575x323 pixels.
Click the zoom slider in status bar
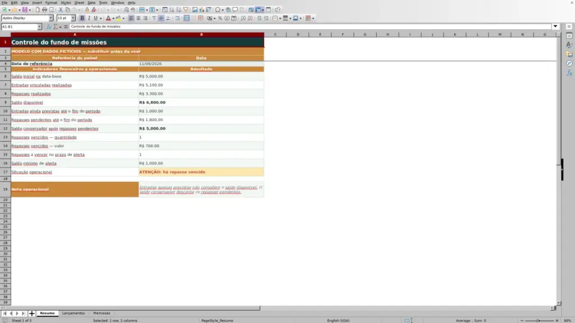coord(539,320)
